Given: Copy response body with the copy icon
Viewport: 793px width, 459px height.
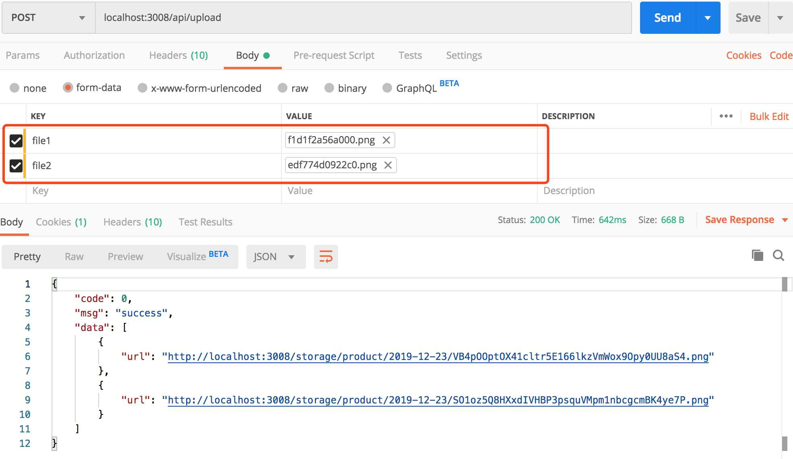Looking at the screenshot, I should point(757,255).
